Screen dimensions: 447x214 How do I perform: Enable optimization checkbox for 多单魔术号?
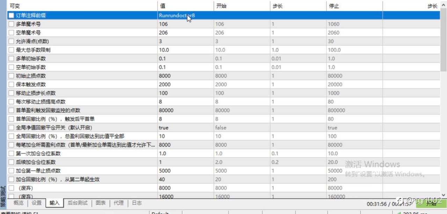(x=12, y=24)
